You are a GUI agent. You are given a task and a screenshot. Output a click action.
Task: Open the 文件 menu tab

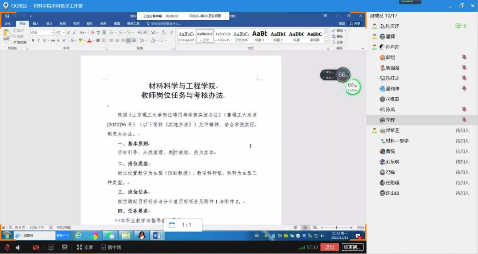point(7,23)
